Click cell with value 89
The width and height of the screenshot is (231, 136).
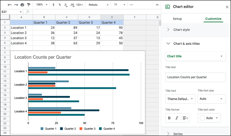coord(67,28)
